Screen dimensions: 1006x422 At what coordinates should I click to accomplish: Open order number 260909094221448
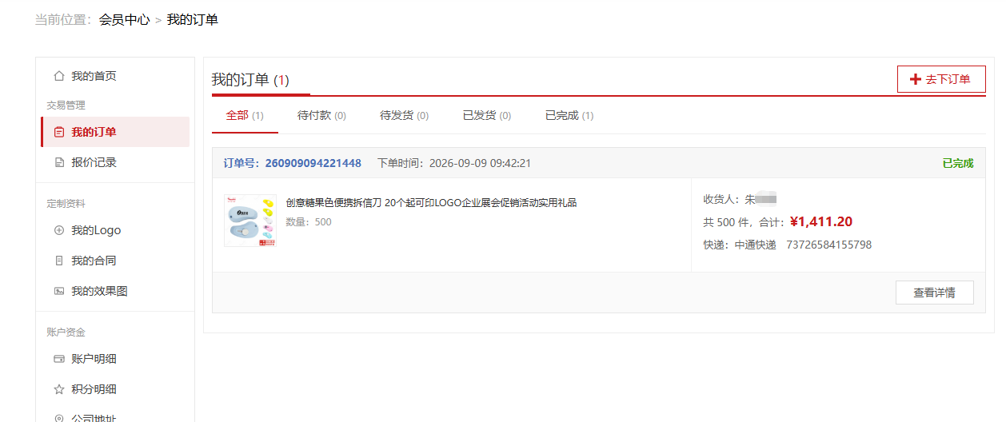tap(313, 163)
